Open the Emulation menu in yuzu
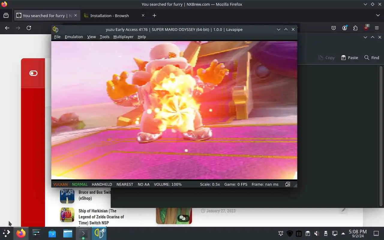384x240 pixels. (74, 37)
